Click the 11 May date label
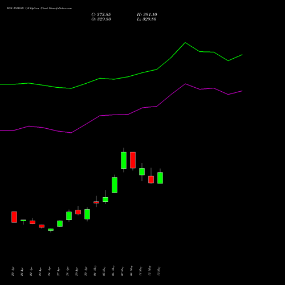285x285 pixels. pos(140,271)
